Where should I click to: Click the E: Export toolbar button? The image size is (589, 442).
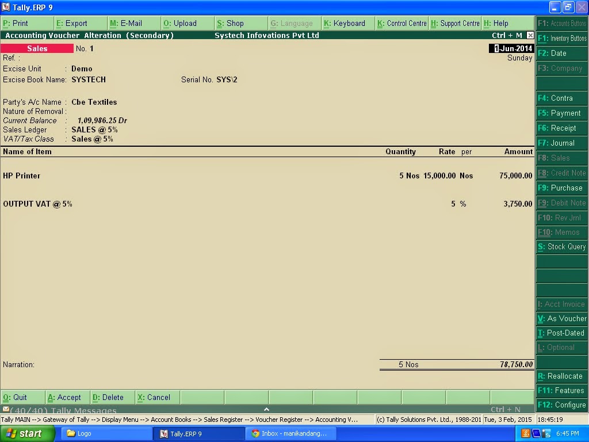point(81,23)
